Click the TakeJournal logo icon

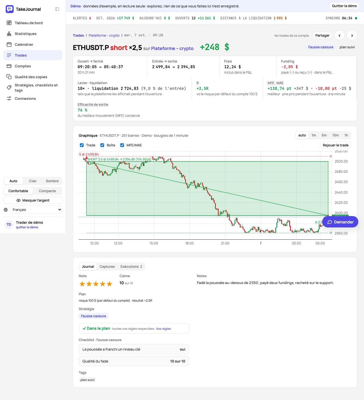click(10, 9)
